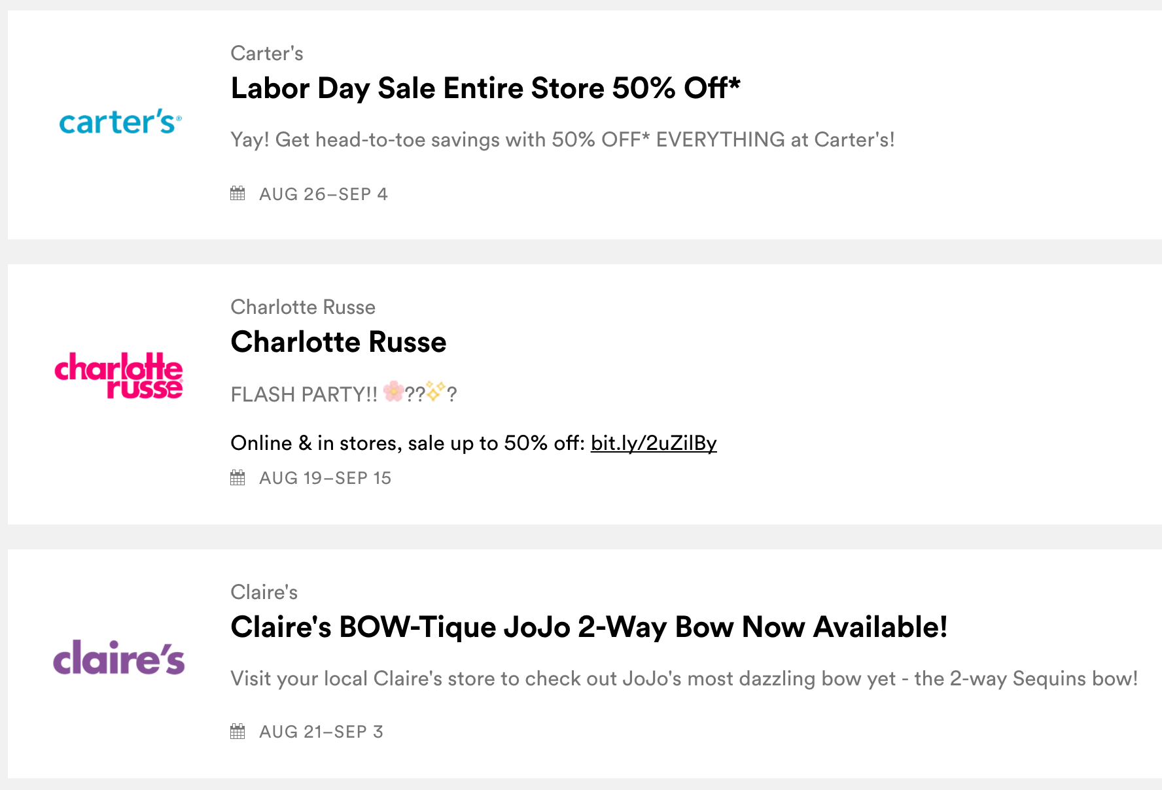
Task: Click the Claire's purple logo
Action: pos(118,657)
